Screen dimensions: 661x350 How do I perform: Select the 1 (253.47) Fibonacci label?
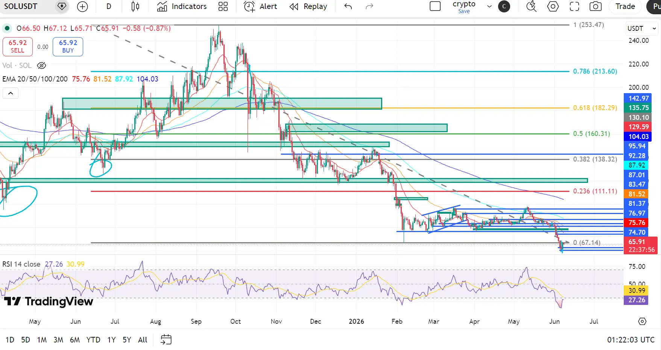pos(589,25)
